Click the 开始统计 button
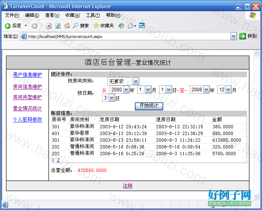The width and height of the screenshot is (262, 210). (149, 106)
